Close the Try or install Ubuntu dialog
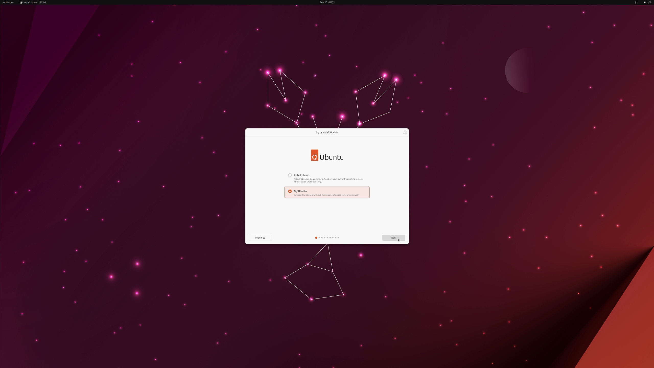This screenshot has width=654, height=368. (405, 132)
